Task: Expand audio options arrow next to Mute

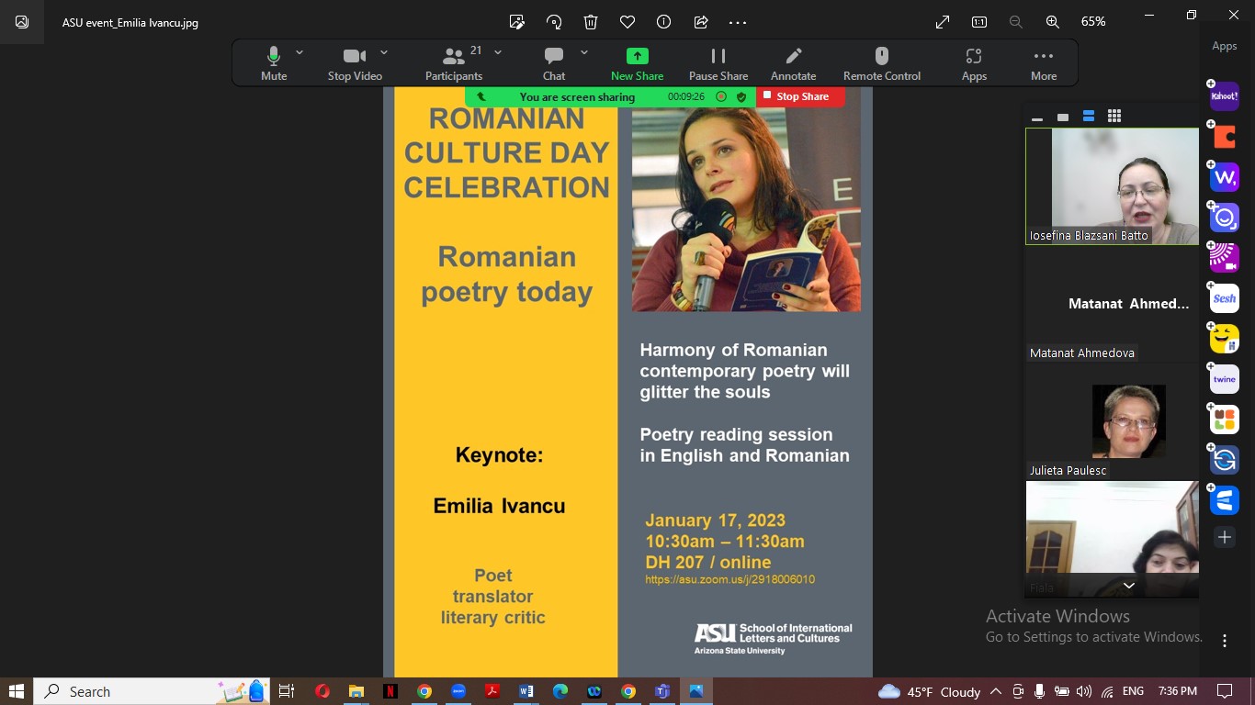Action: [300, 52]
